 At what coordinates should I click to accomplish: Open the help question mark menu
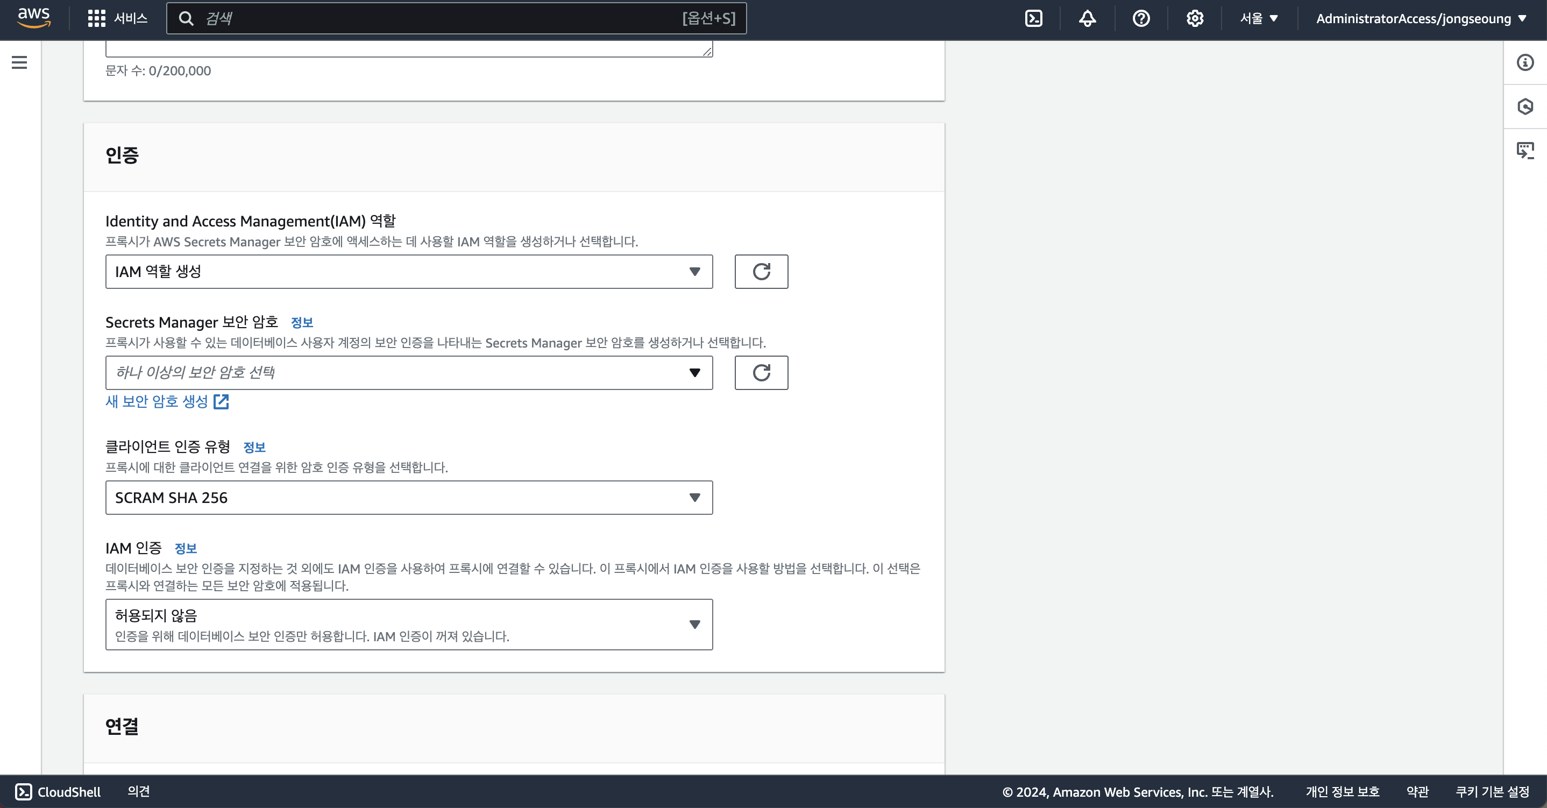1141,19
